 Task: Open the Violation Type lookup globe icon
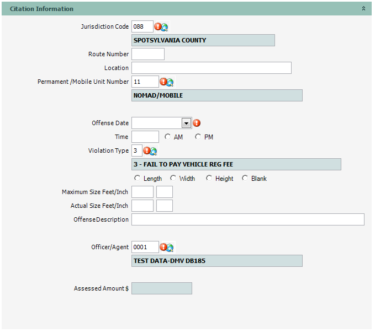pyautogui.click(x=154, y=151)
